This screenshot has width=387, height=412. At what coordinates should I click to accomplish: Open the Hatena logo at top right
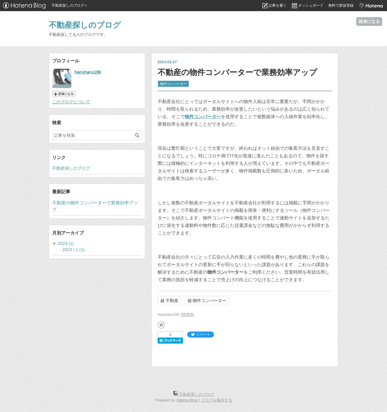pyautogui.click(x=371, y=5)
